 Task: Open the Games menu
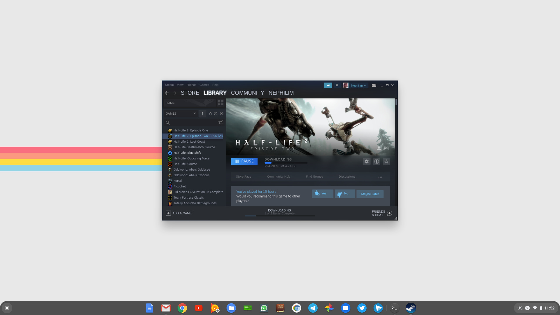204,85
